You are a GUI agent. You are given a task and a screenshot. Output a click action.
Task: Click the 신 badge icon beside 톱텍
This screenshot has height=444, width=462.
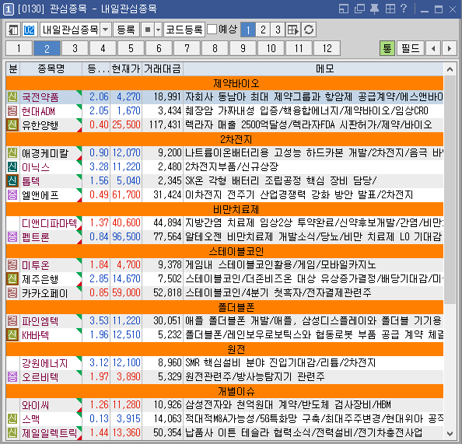(12, 180)
